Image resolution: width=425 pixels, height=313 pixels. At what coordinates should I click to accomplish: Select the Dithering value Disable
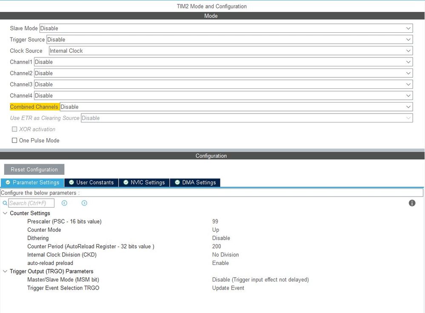click(x=221, y=238)
